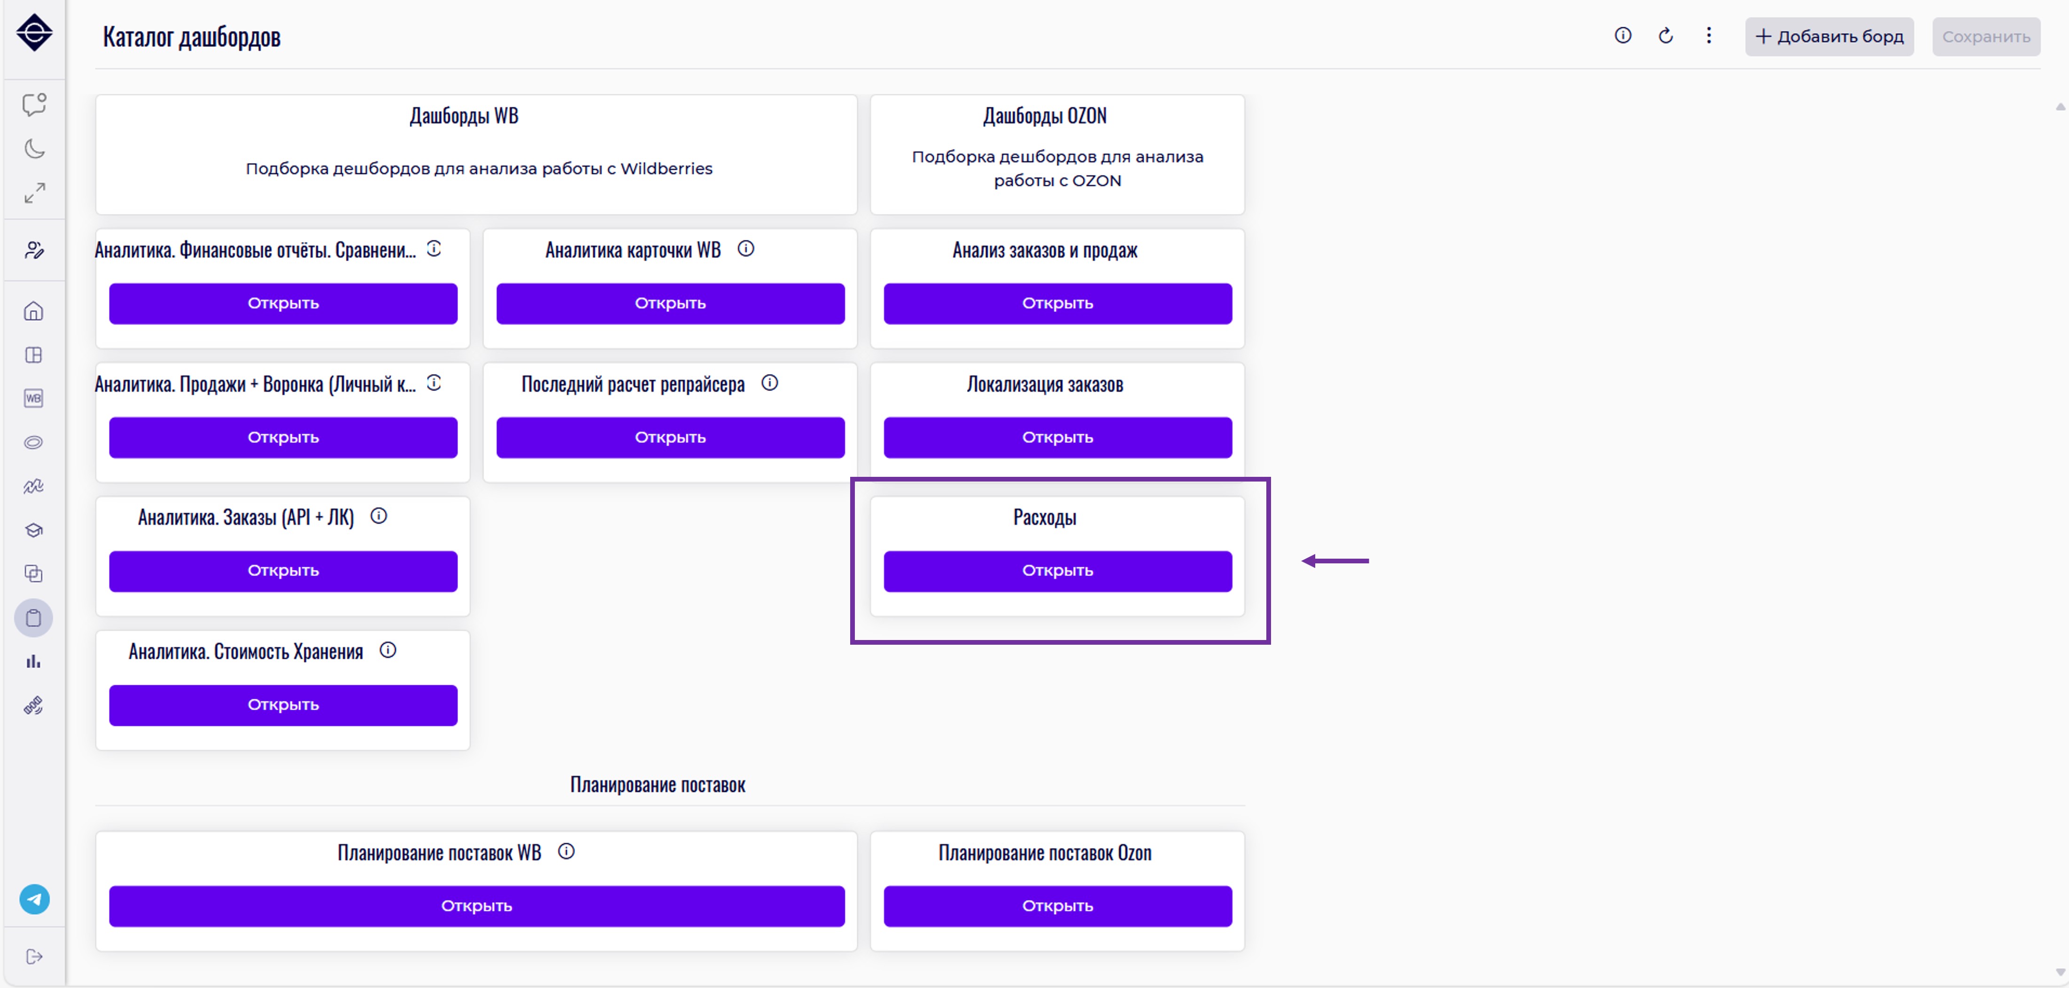Click the Сохранить button
This screenshot has height=988, width=2069.
pos(1985,37)
